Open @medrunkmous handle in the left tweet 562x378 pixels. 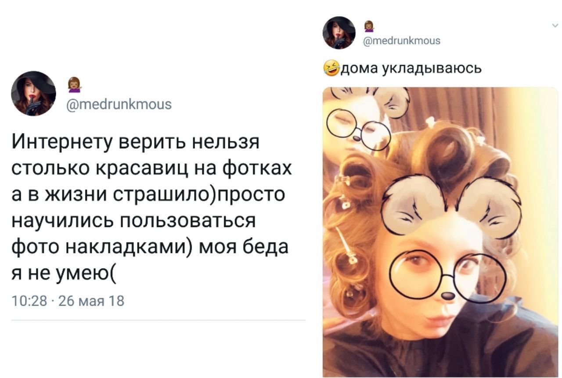pyautogui.click(x=118, y=104)
